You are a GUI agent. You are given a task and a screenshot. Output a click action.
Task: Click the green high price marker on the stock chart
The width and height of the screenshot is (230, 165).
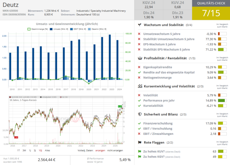[x=120, y=106]
